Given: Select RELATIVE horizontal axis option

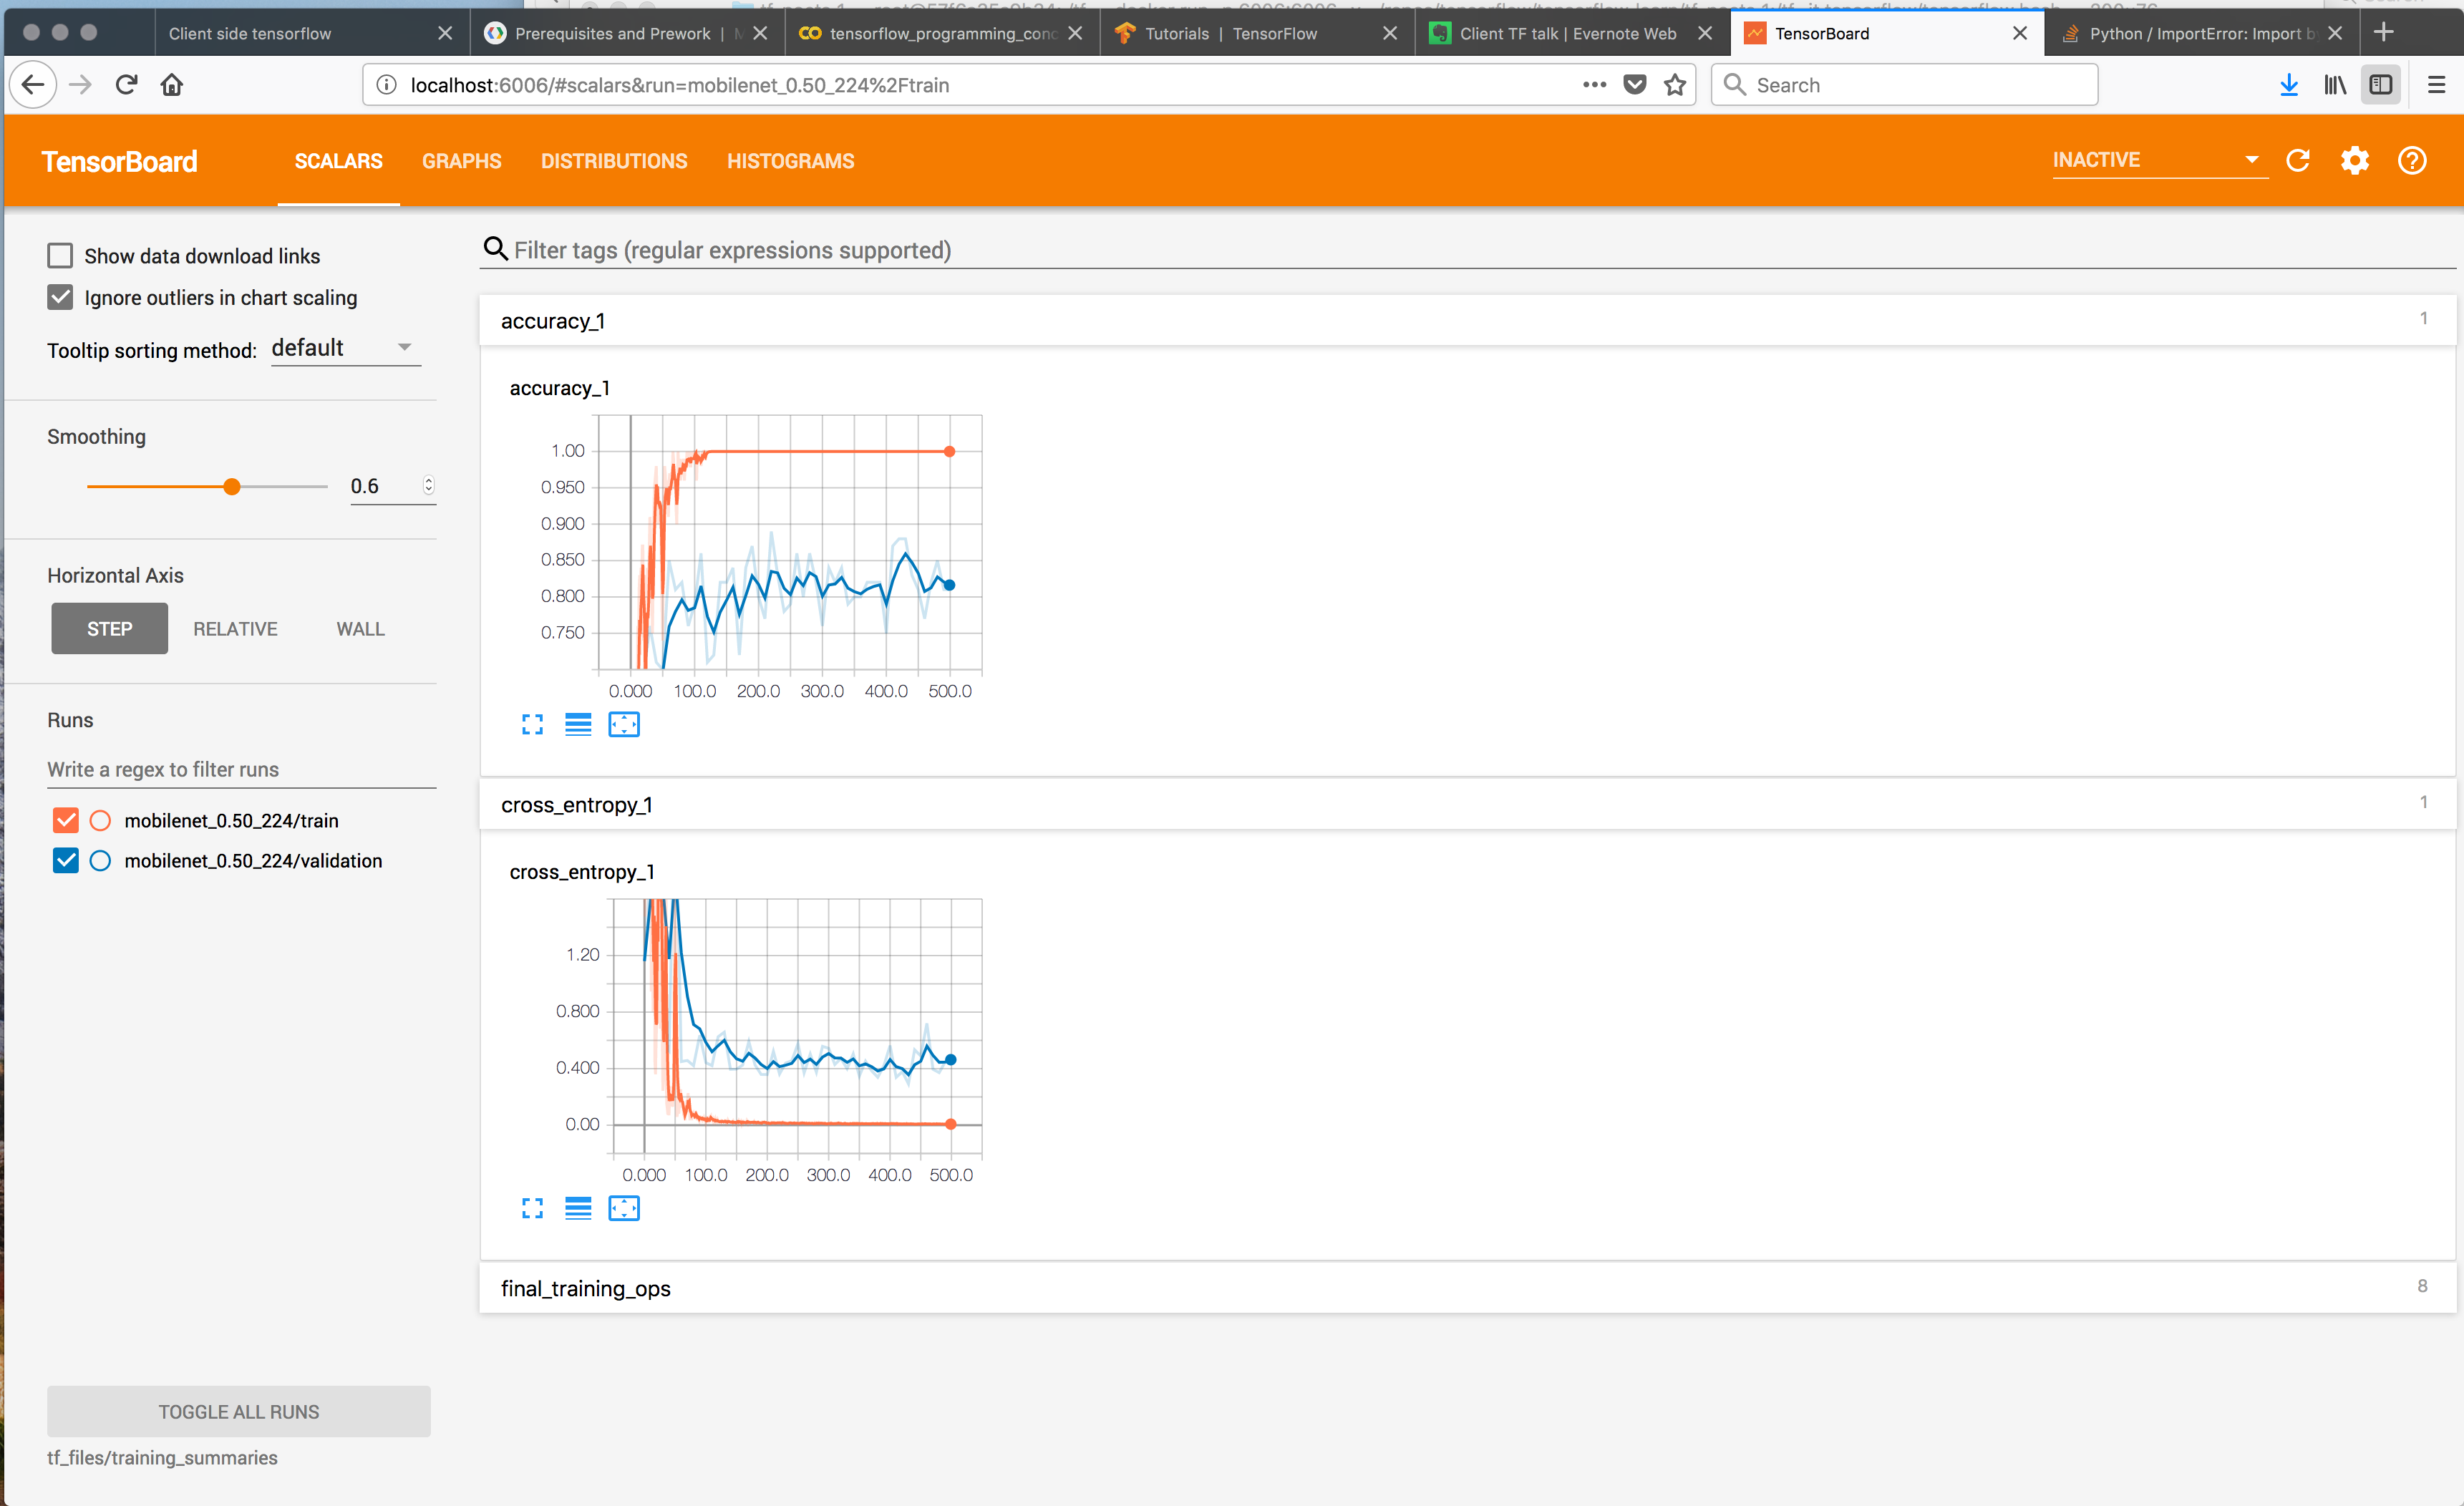Looking at the screenshot, I should coord(235,629).
